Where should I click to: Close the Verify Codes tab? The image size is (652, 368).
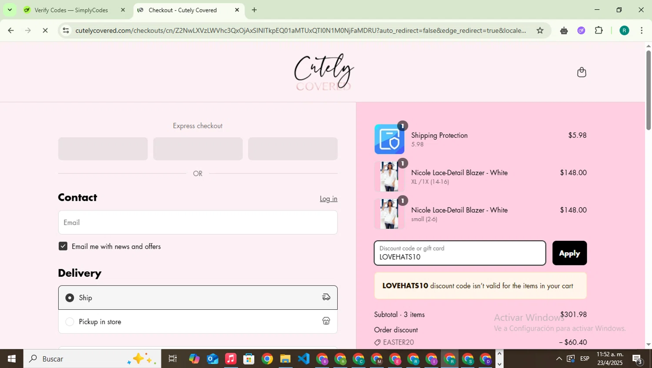tap(123, 10)
